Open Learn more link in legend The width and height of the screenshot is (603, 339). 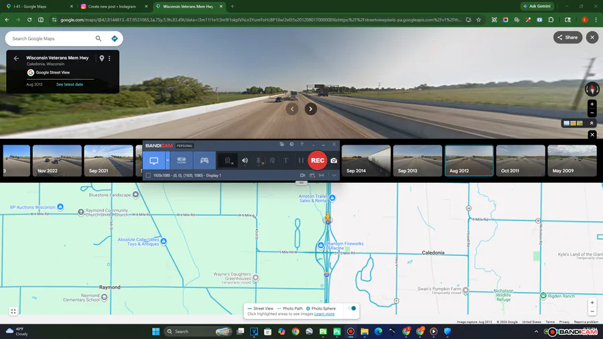[324, 314]
